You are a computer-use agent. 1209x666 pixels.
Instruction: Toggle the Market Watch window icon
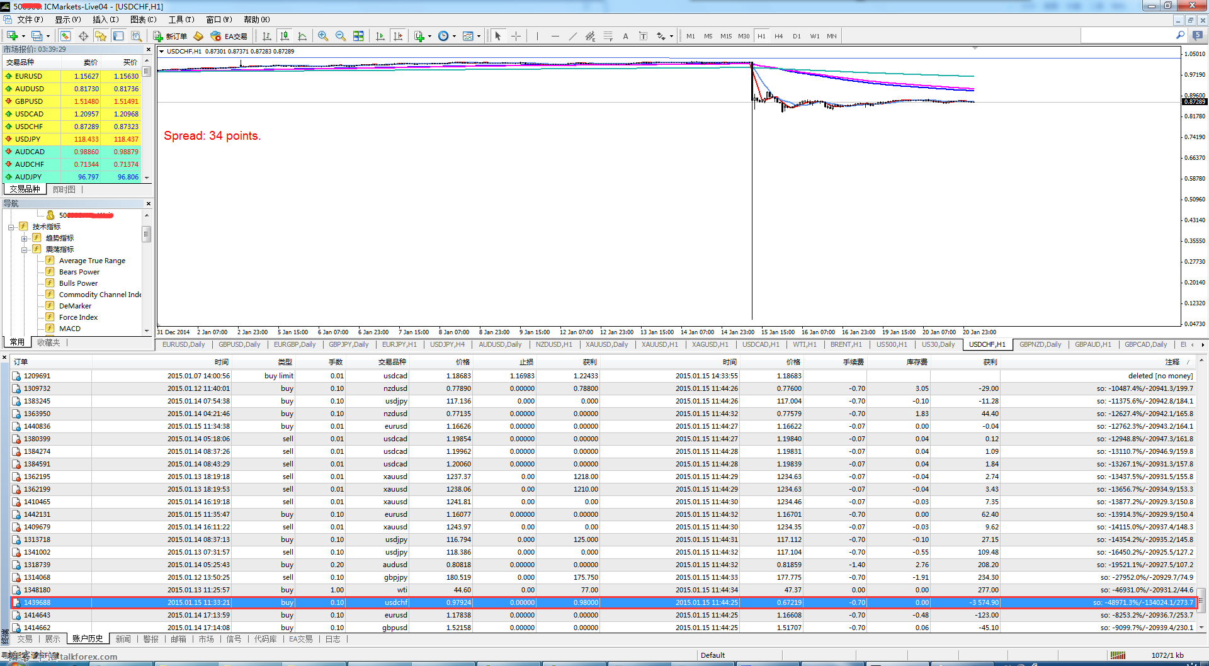click(x=65, y=36)
